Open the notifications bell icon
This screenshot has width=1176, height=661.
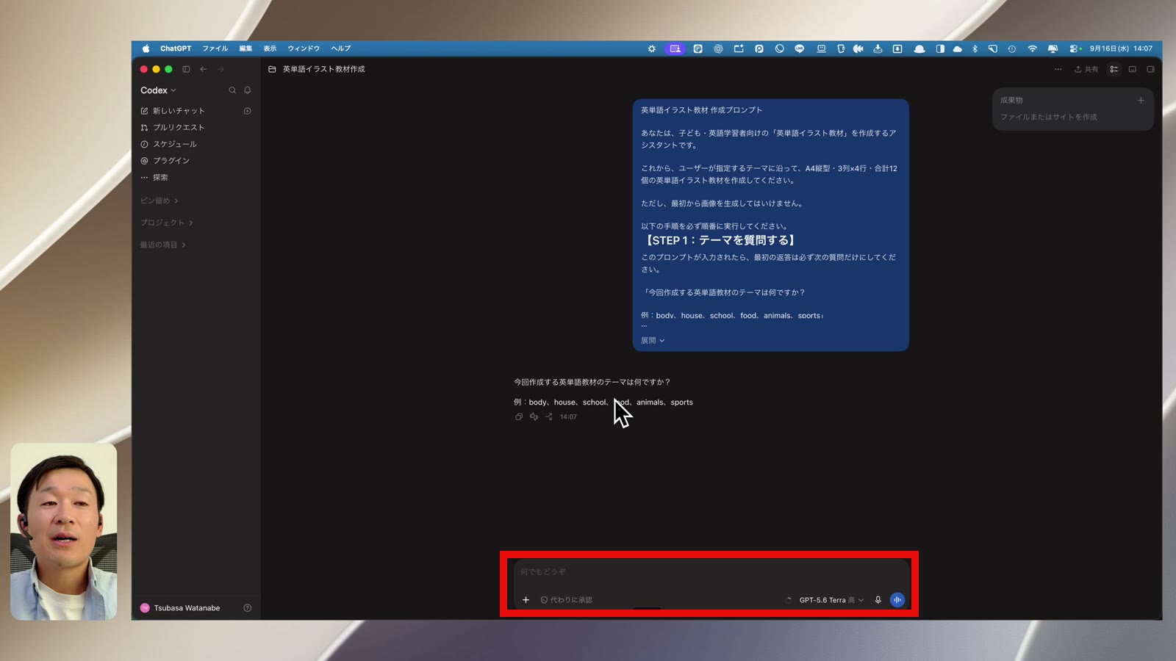coord(248,90)
